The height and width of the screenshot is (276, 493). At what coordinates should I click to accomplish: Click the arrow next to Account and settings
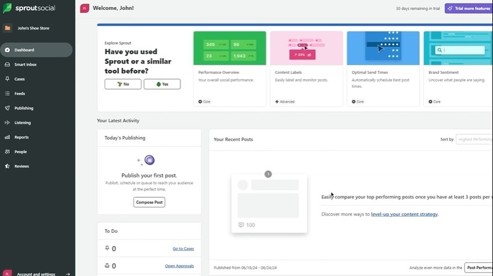(68, 274)
